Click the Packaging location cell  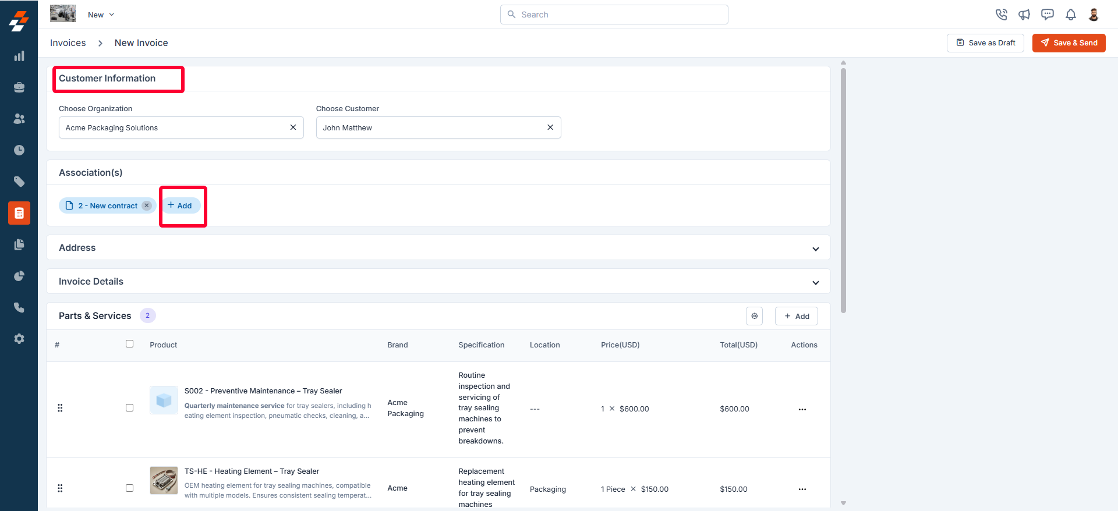point(548,489)
